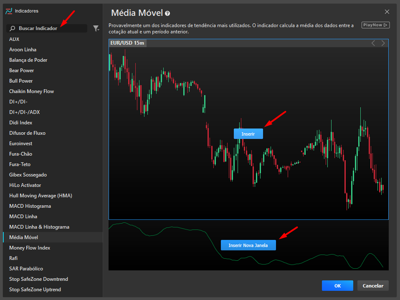
Task: Choose HiLo Activator from indicators
Action: coord(25,185)
